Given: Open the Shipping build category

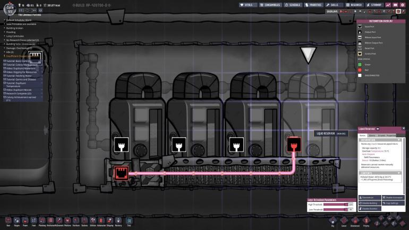Looking at the screenshot, I should pos(110,221).
